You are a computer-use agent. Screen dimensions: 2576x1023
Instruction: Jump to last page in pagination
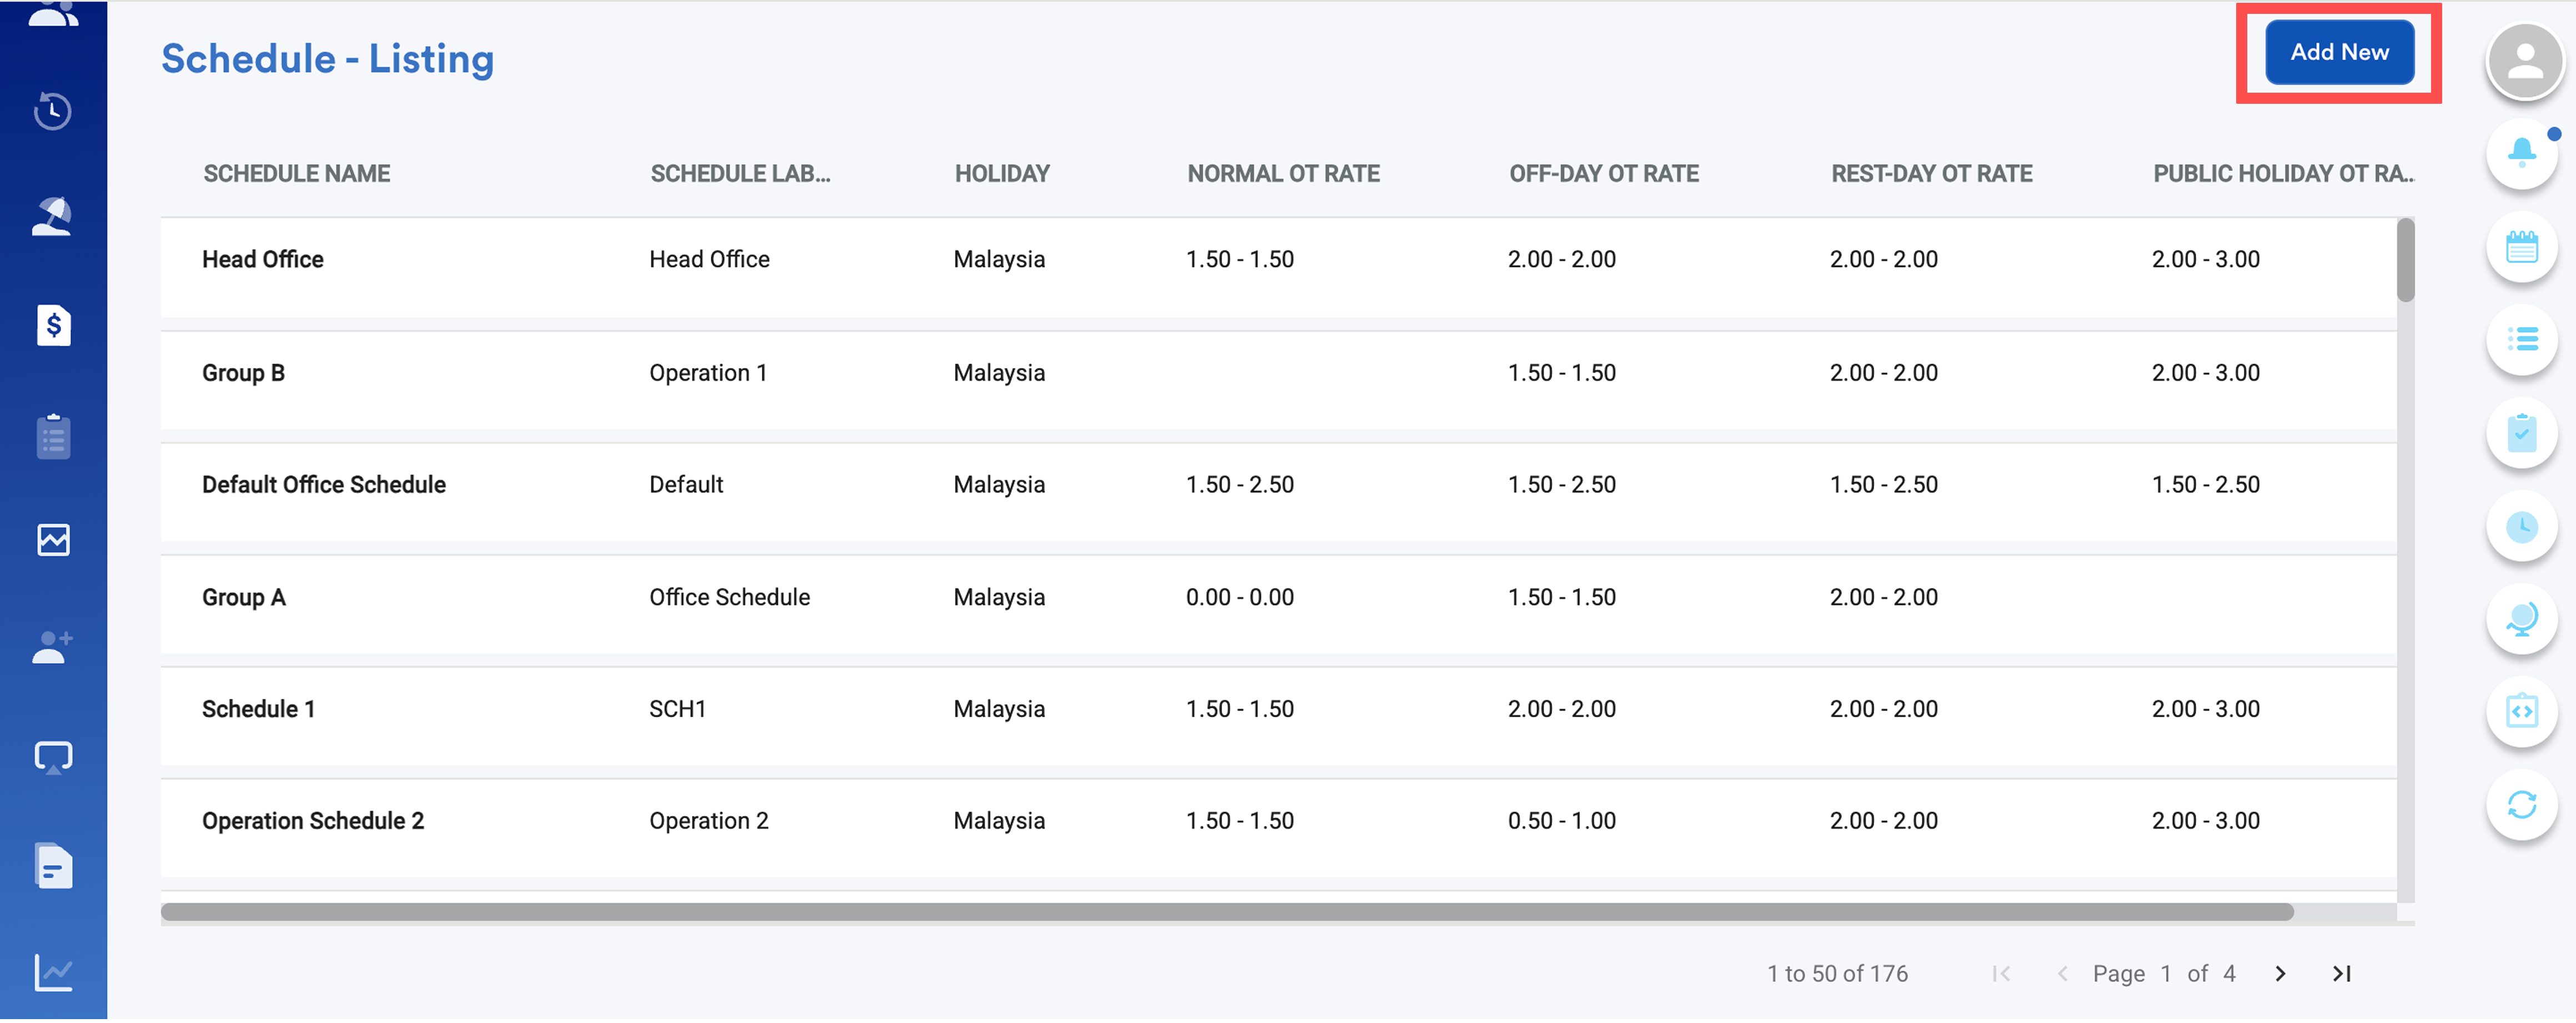(2341, 973)
